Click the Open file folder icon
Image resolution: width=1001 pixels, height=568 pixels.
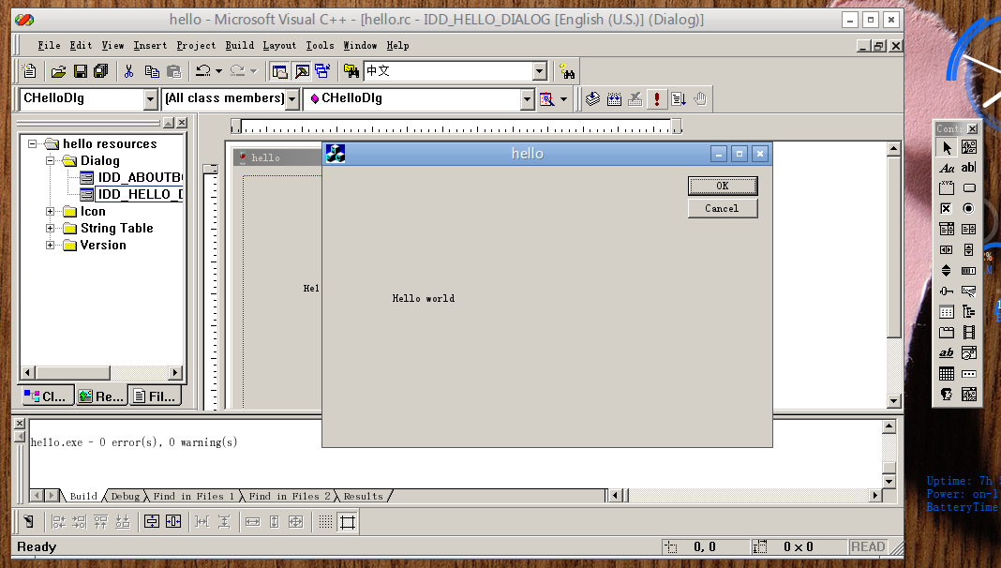point(58,71)
